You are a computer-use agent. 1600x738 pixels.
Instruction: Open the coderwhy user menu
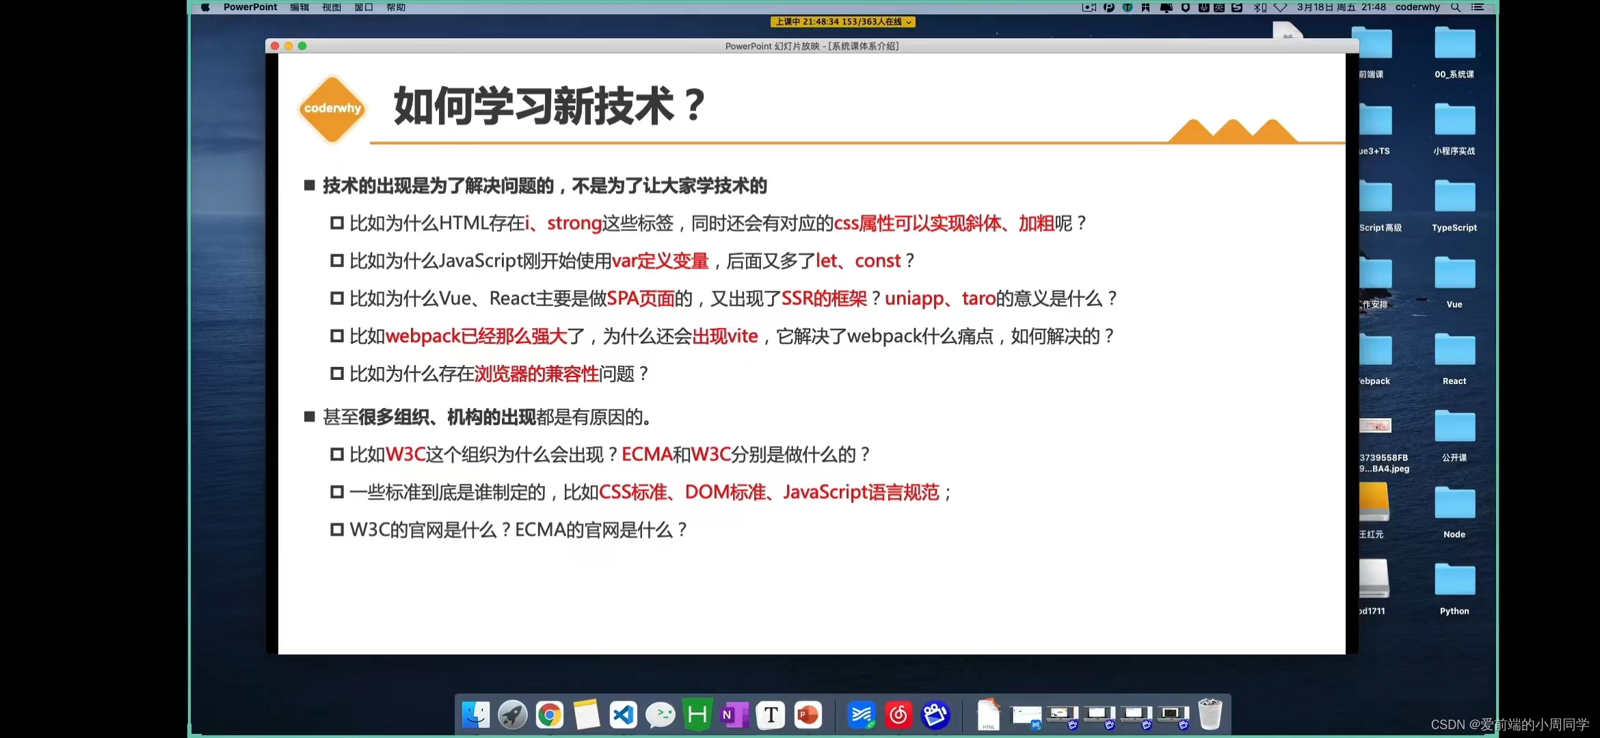pyautogui.click(x=1417, y=8)
